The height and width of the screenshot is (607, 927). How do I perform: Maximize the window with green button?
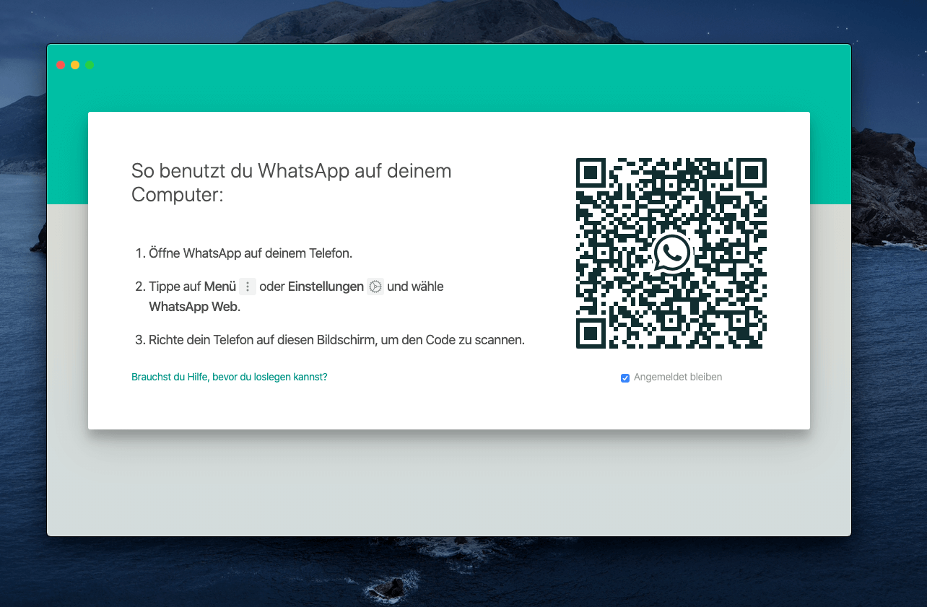pos(90,65)
